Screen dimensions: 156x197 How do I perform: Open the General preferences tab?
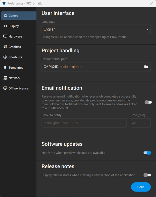(x=19, y=16)
